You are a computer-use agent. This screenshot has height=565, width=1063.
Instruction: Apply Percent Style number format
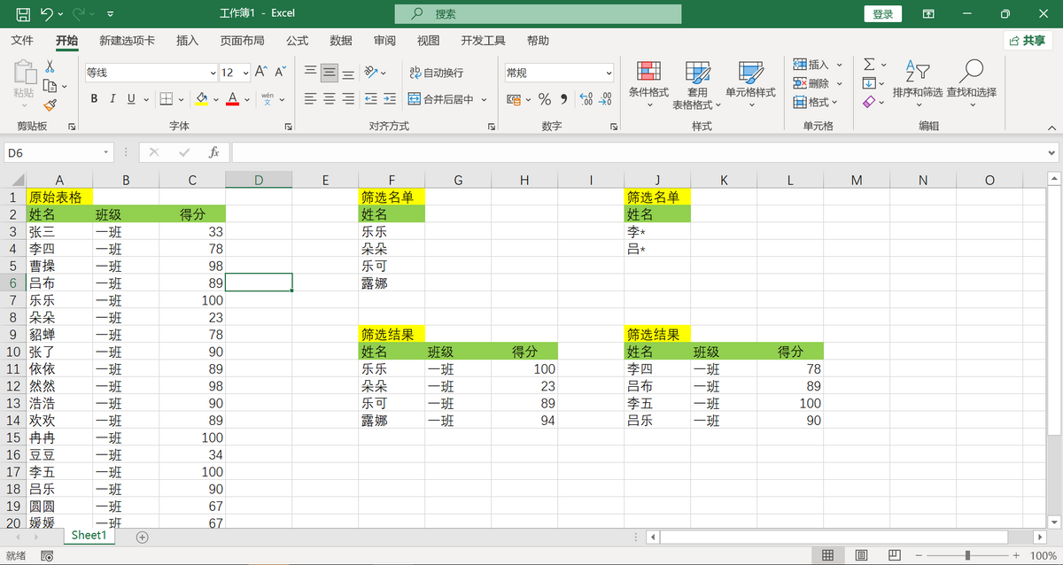(x=545, y=99)
